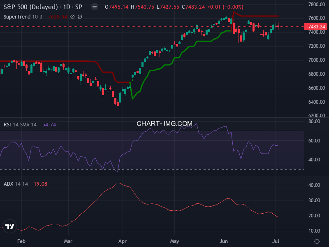Click the 10.00 ADX axis label
329x247 pixels.
pos(314,231)
